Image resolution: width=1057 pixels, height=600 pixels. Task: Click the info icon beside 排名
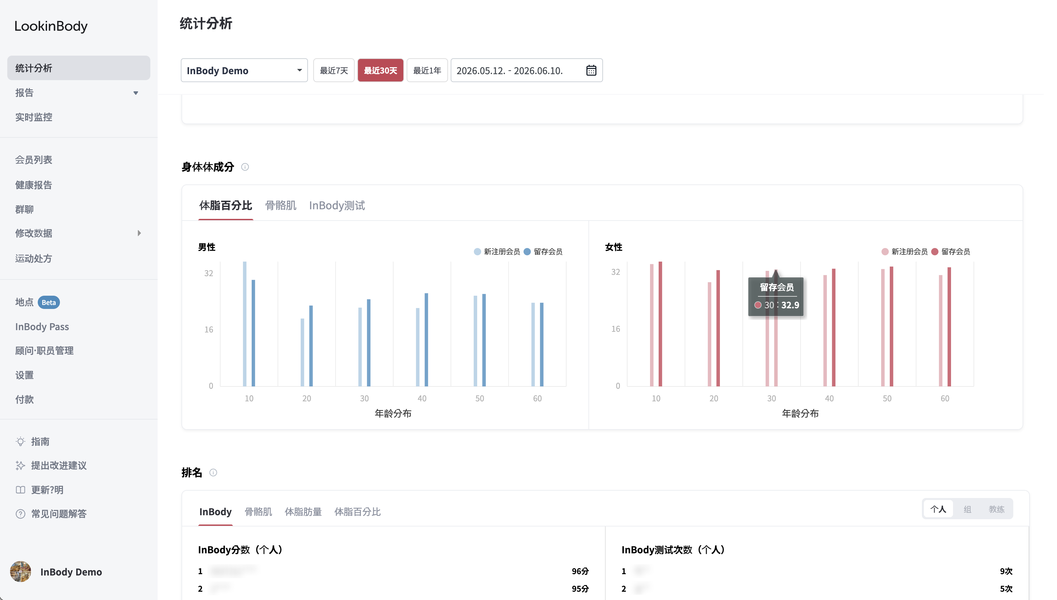[x=213, y=473]
